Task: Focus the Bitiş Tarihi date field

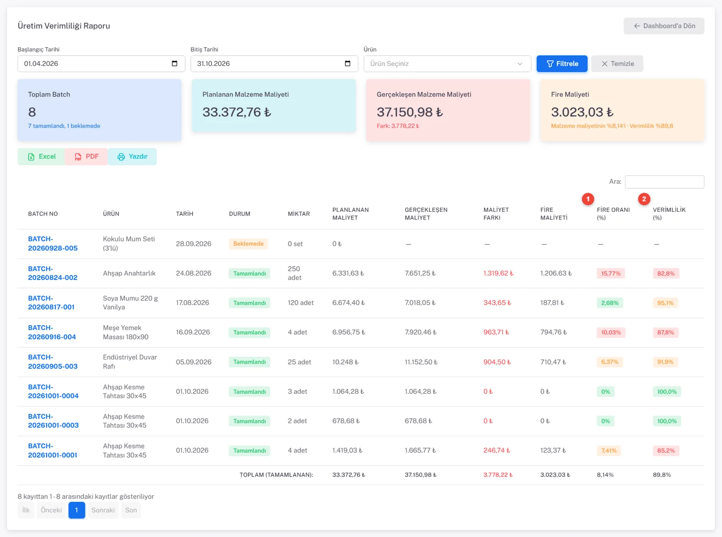Action: pos(274,64)
